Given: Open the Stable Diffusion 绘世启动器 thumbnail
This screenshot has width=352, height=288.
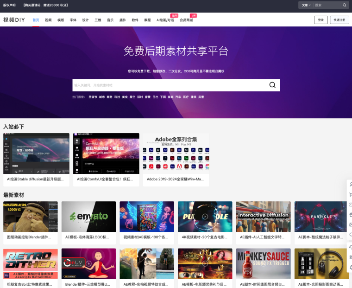Looking at the screenshot, I should (x=36, y=154).
